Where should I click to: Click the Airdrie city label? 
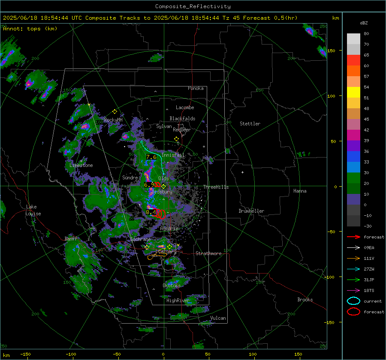pos(169,229)
